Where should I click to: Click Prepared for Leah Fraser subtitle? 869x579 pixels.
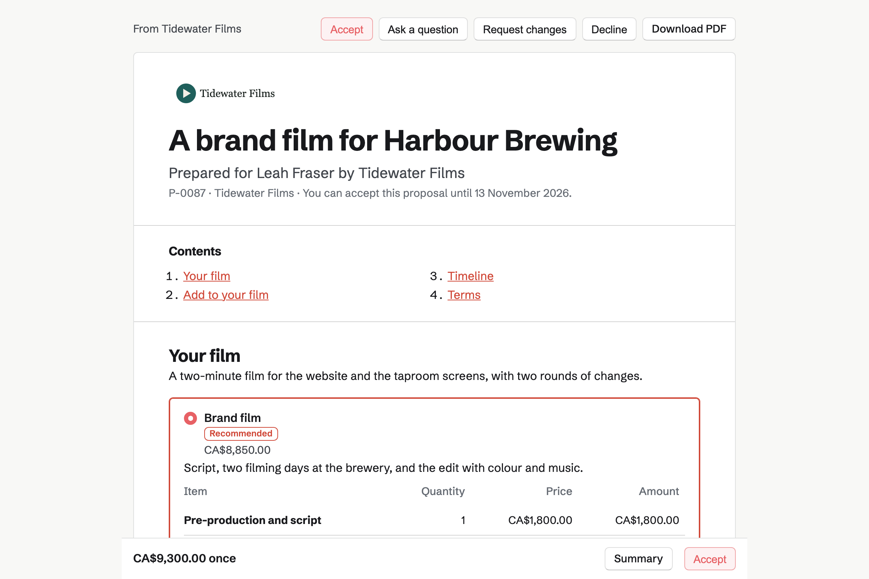click(x=316, y=173)
